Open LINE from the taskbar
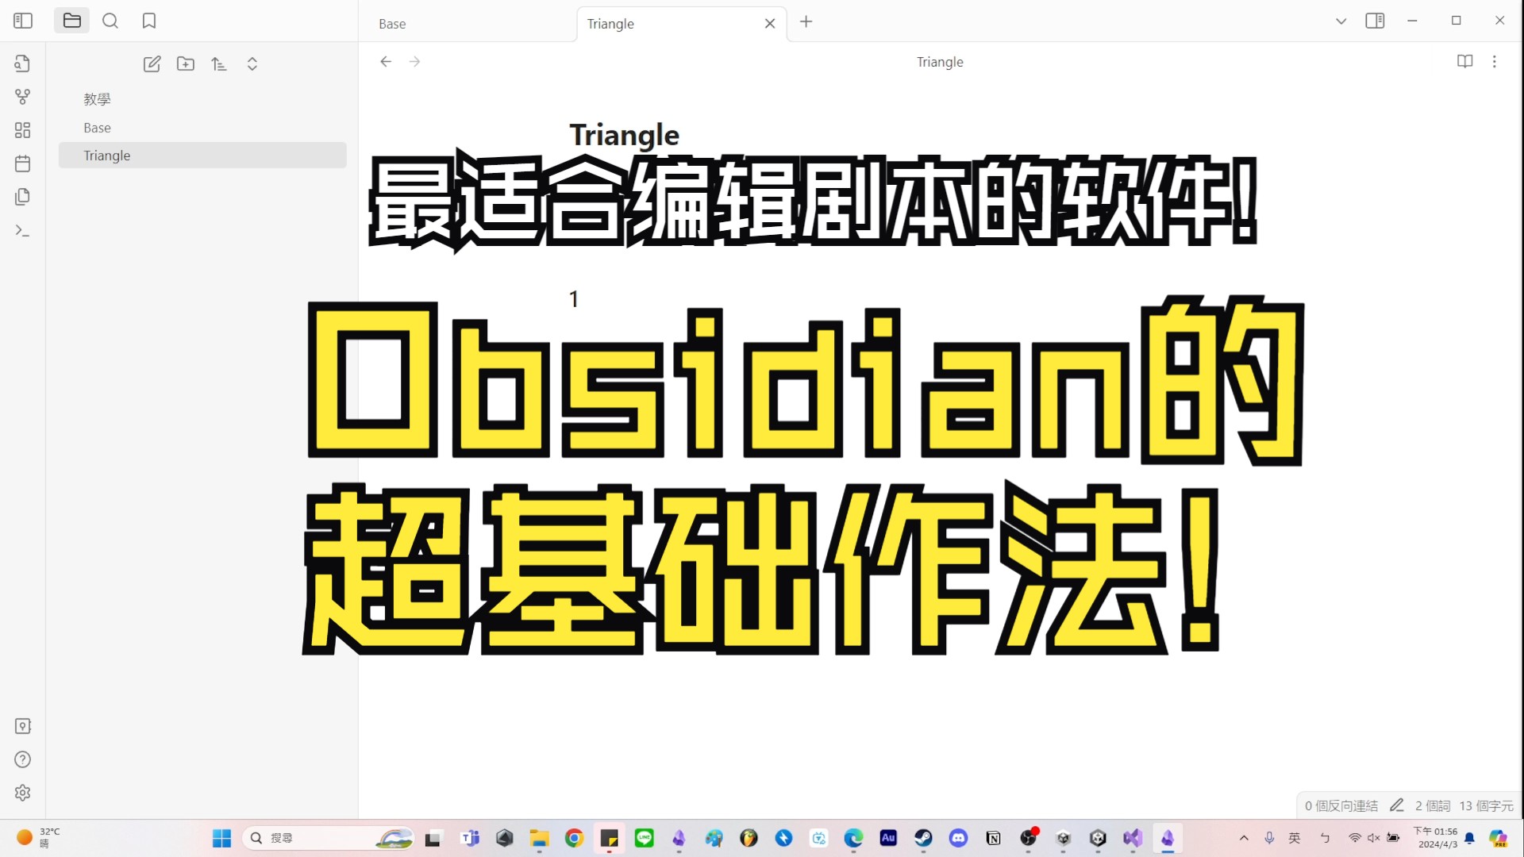Image resolution: width=1524 pixels, height=857 pixels. coord(644,838)
